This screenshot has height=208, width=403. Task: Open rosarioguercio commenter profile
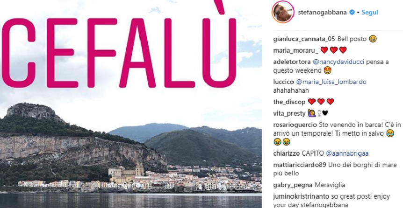click(x=295, y=125)
